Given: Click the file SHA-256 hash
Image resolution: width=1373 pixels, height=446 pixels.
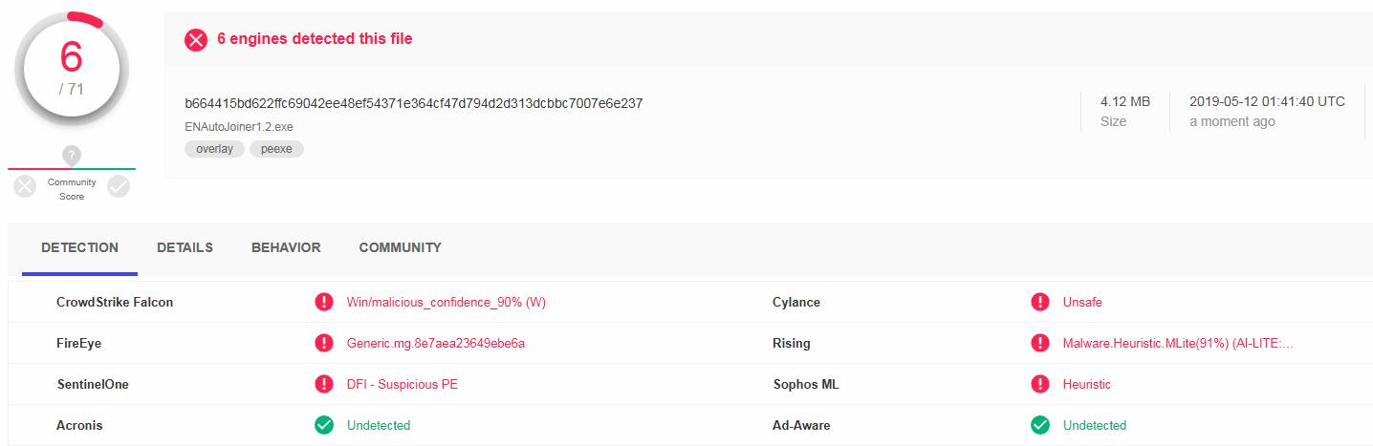Looking at the screenshot, I should (x=413, y=103).
